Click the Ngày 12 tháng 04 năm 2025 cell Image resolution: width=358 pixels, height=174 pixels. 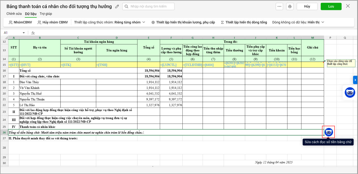coord(274,162)
